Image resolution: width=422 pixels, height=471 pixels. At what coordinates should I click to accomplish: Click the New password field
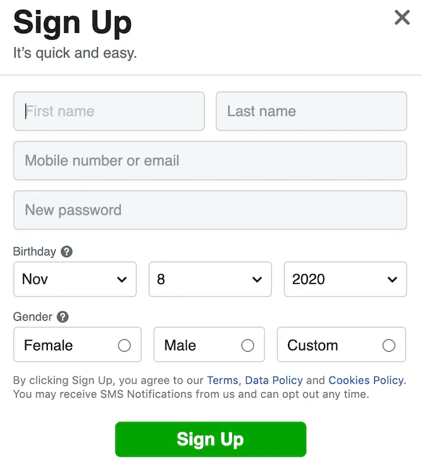click(x=210, y=210)
